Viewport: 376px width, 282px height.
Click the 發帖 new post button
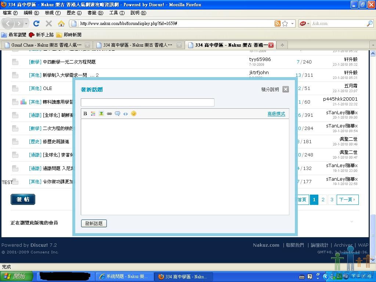click(23, 199)
